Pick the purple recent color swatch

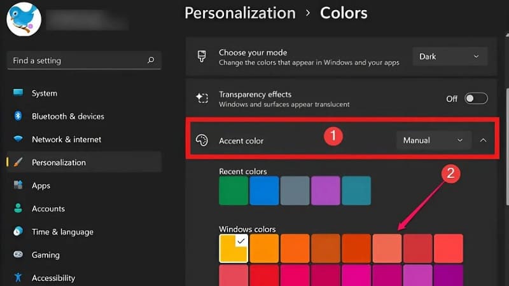point(326,191)
